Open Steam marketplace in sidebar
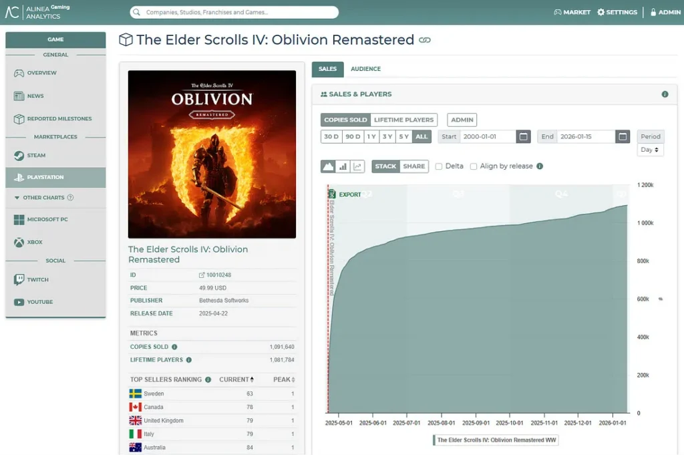684x455 pixels. tap(36, 155)
